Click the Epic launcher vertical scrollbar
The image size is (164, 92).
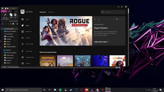(128, 11)
